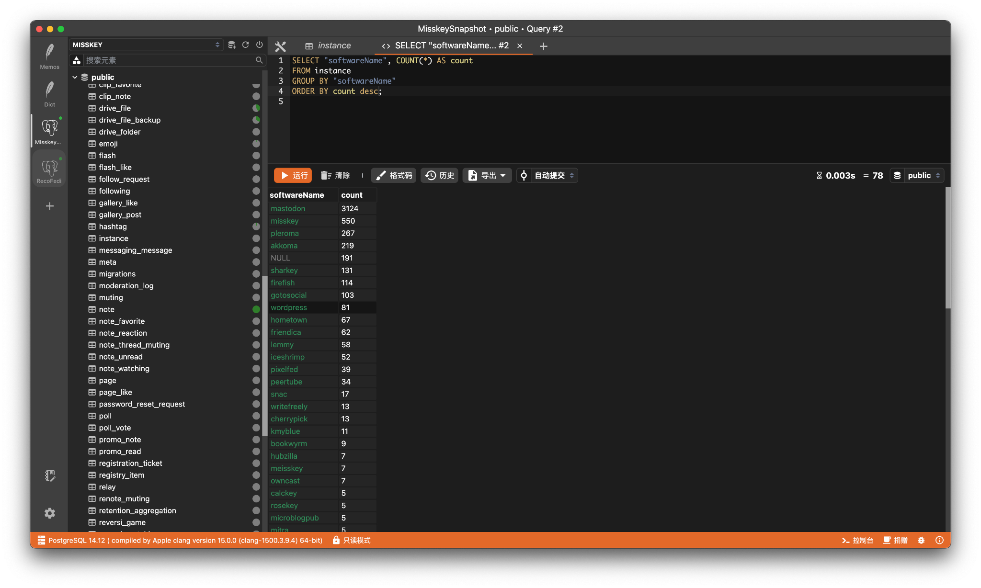Click the power disconnect icon

(x=260, y=45)
